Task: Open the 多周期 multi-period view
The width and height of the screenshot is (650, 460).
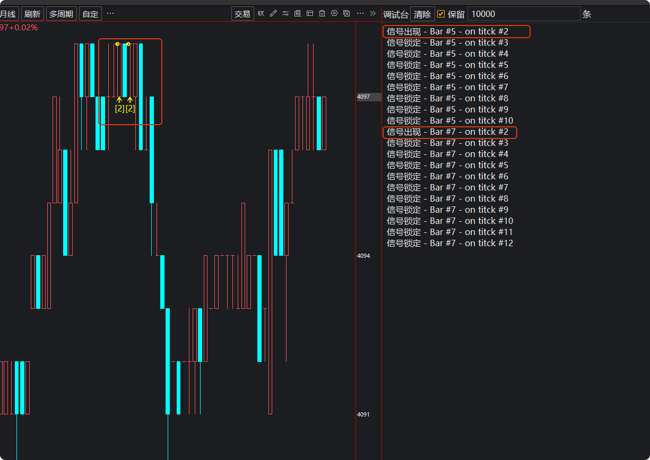Action: tap(62, 14)
